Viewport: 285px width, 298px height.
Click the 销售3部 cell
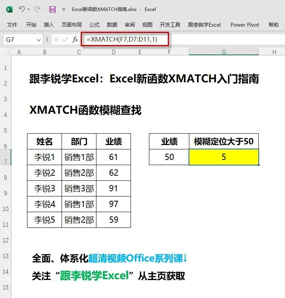[79, 188]
